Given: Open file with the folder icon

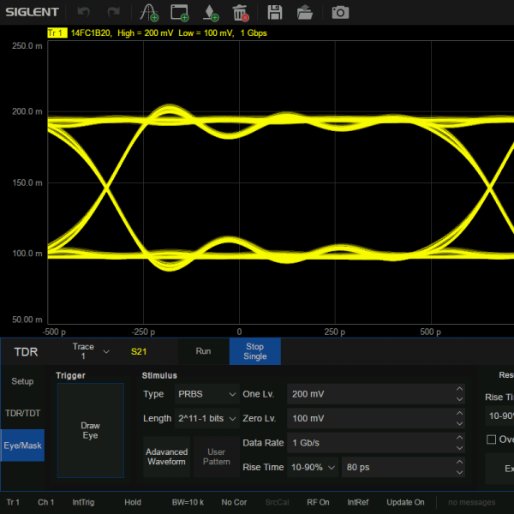Looking at the screenshot, I should pos(305,12).
